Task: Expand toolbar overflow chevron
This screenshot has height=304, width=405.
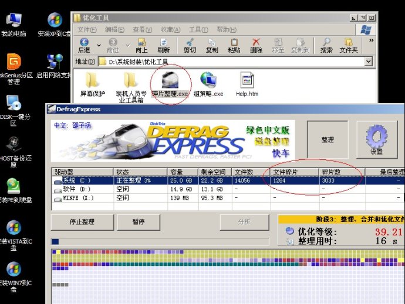Action: point(372,40)
